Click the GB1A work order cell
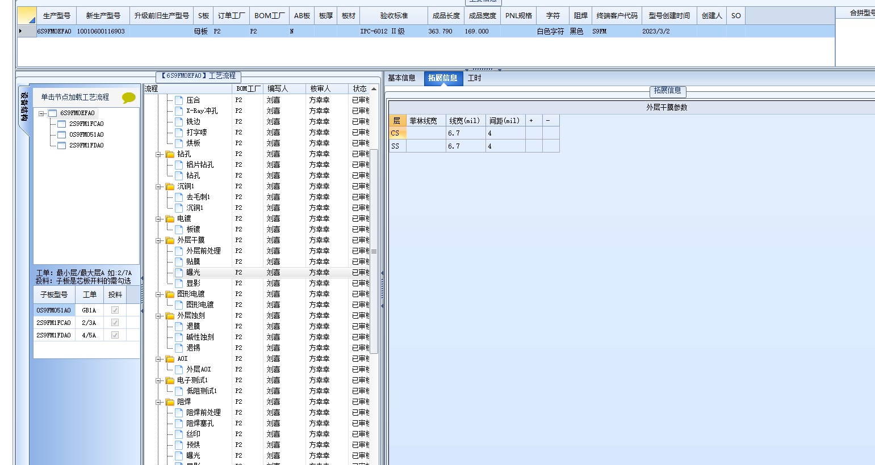 90,311
